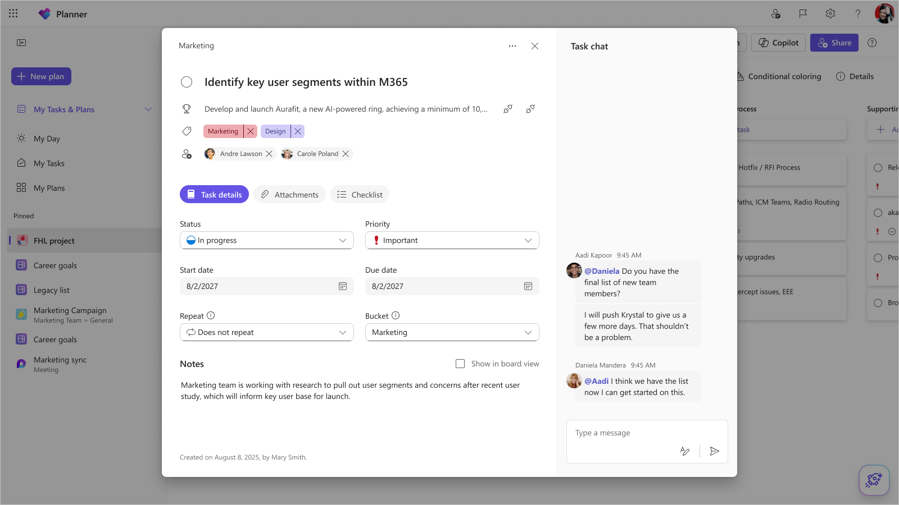This screenshot has height=505, width=899.
Task: Mark the task complete using its circle
Action: pos(187,82)
